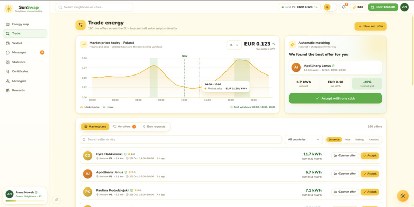Click the SunSwap sun logo
Image resolution: width=414 pixels, height=207 pixels.
[x=8, y=9]
